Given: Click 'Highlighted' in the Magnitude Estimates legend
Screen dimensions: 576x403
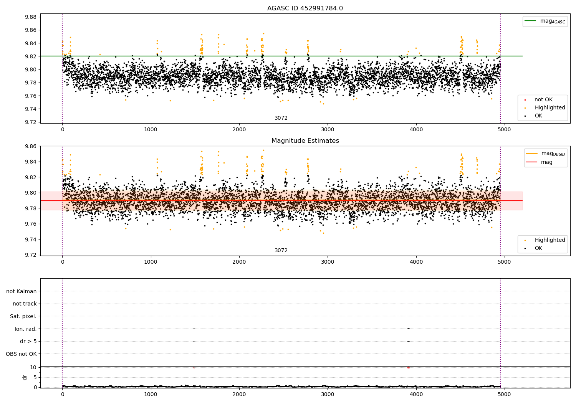Looking at the screenshot, I should pos(550,240).
